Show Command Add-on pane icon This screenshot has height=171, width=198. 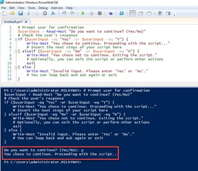[168, 13]
